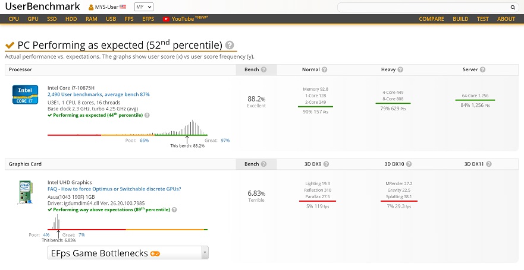
Task: Click help icon after 89th percentile text
Action: click(174, 210)
